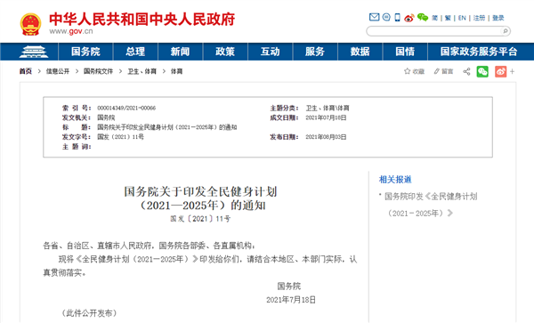534x323 pixels.
Task: Click the 主题分类 value 卫生、体育\体育
Action: pos(328,108)
